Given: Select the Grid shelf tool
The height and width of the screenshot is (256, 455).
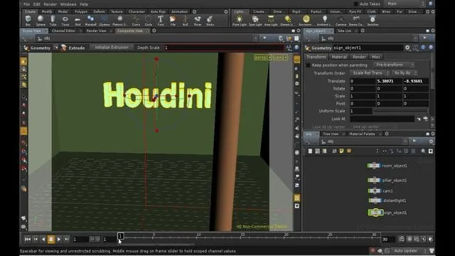Looking at the screenshot, I should tap(77, 21).
